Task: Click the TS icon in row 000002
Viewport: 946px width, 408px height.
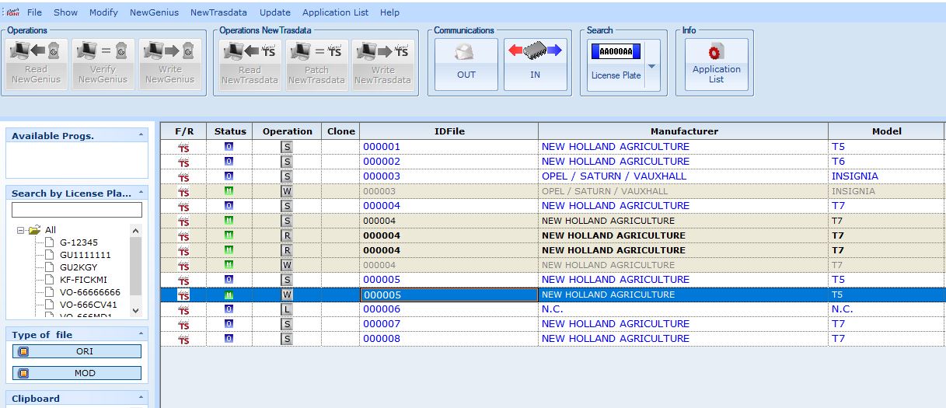Action: point(183,161)
